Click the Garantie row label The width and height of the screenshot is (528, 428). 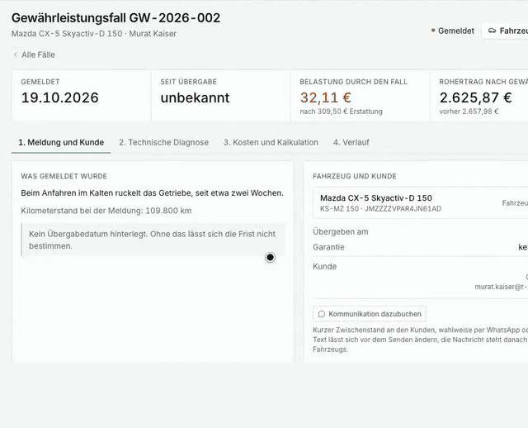pos(328,247)
